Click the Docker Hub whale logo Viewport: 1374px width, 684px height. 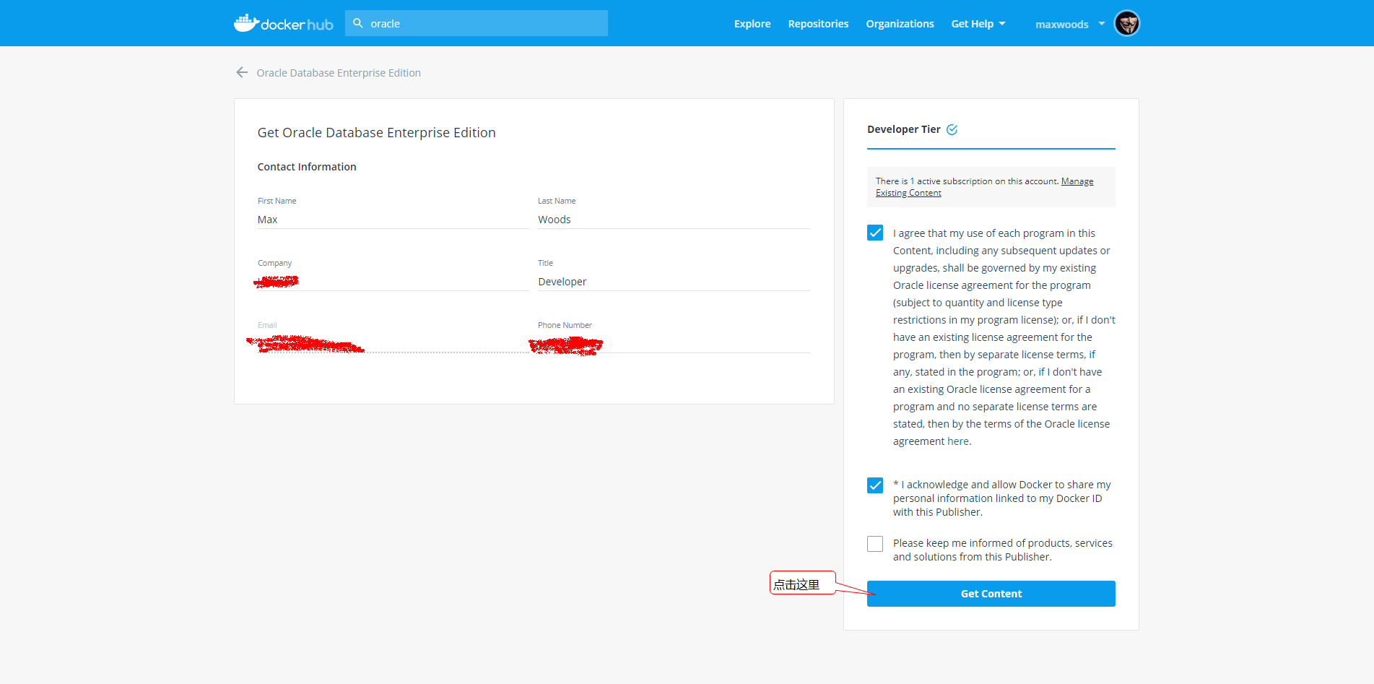(246, 22)
